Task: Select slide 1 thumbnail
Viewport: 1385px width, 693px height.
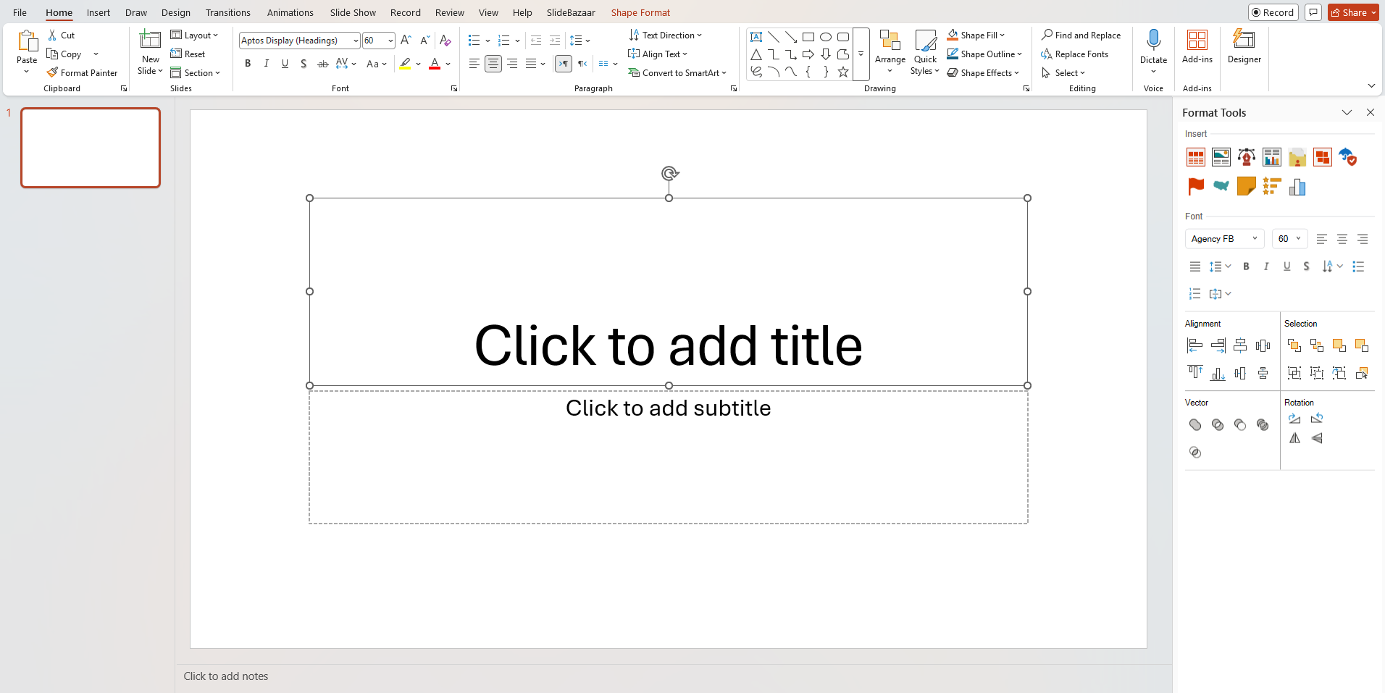Action: [x=91, y=148]
